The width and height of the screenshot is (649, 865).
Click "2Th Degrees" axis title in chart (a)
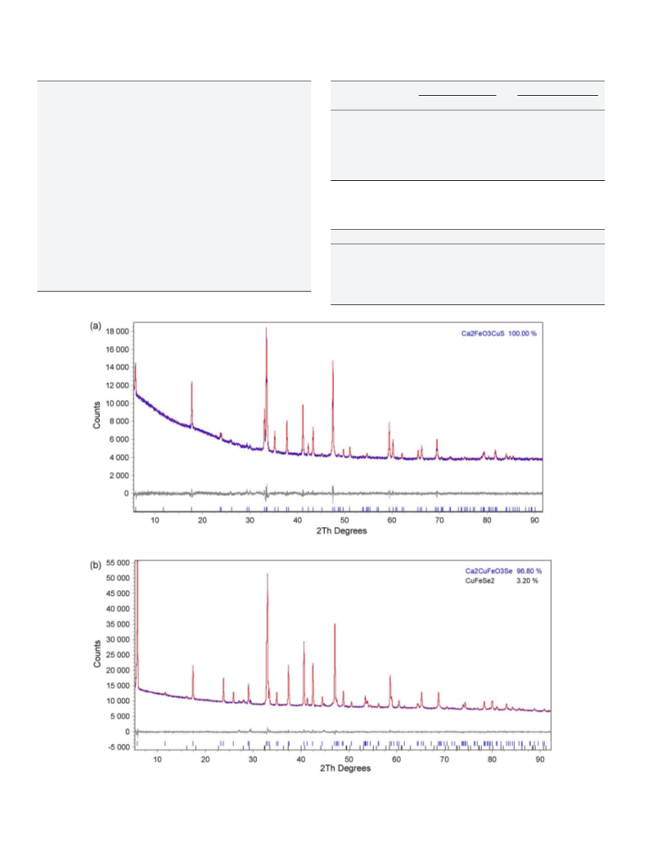tap(341, 530)
